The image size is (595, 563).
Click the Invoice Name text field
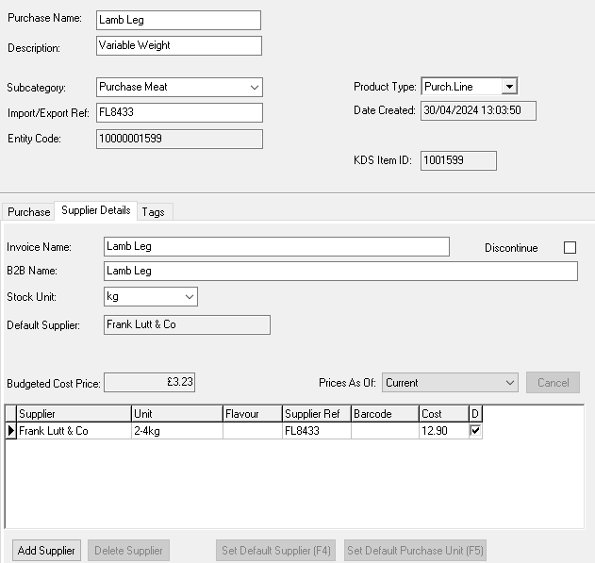click(276, 247)
